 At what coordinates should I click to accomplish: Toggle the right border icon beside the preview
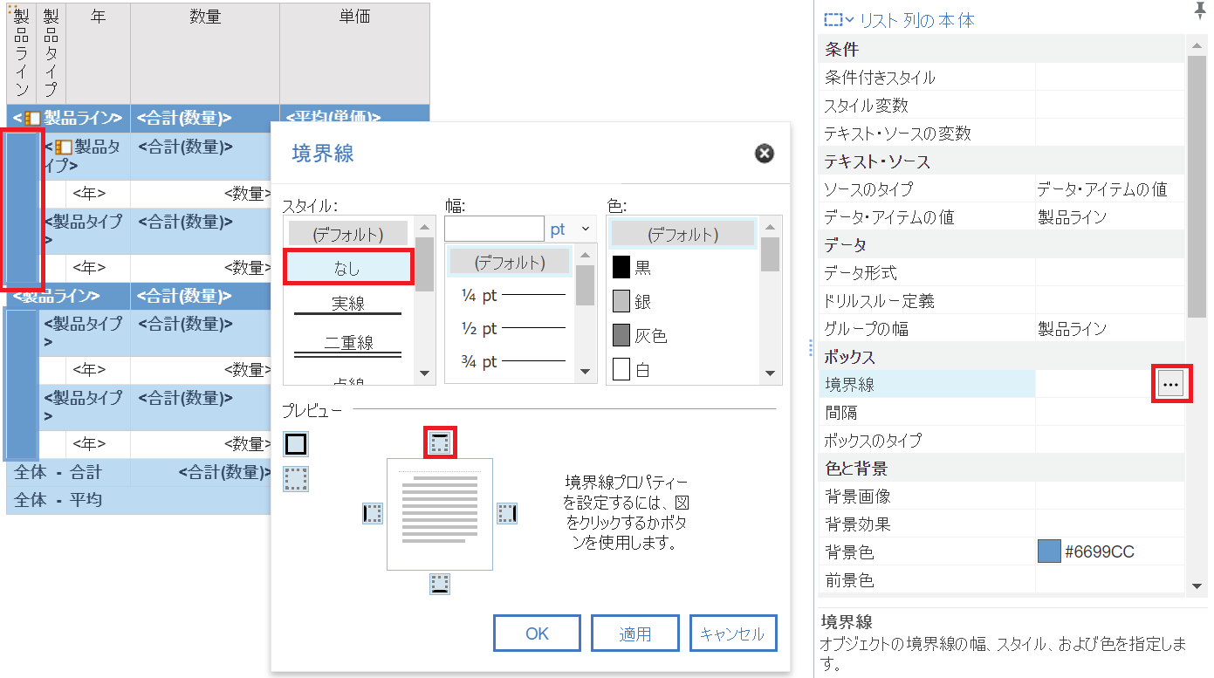click(x=507, y=513)
